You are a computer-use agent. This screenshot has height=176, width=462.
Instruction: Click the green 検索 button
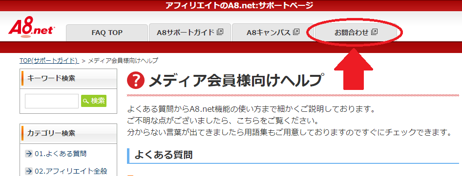click(x=94, y=101)
